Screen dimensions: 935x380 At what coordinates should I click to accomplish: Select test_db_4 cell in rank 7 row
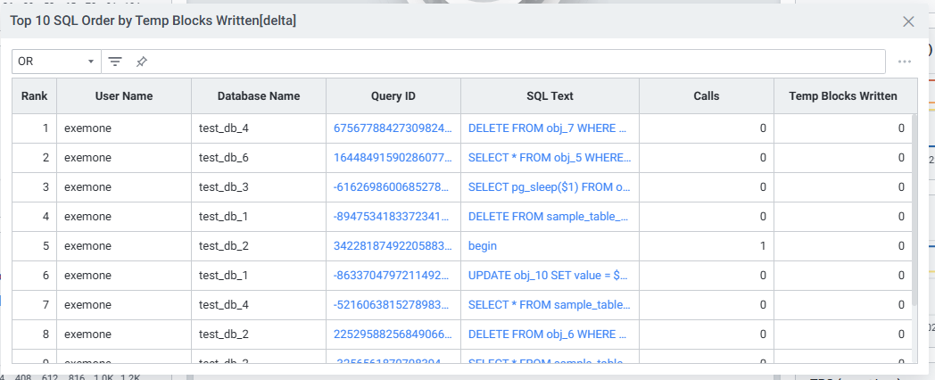(x=224, y=305)
